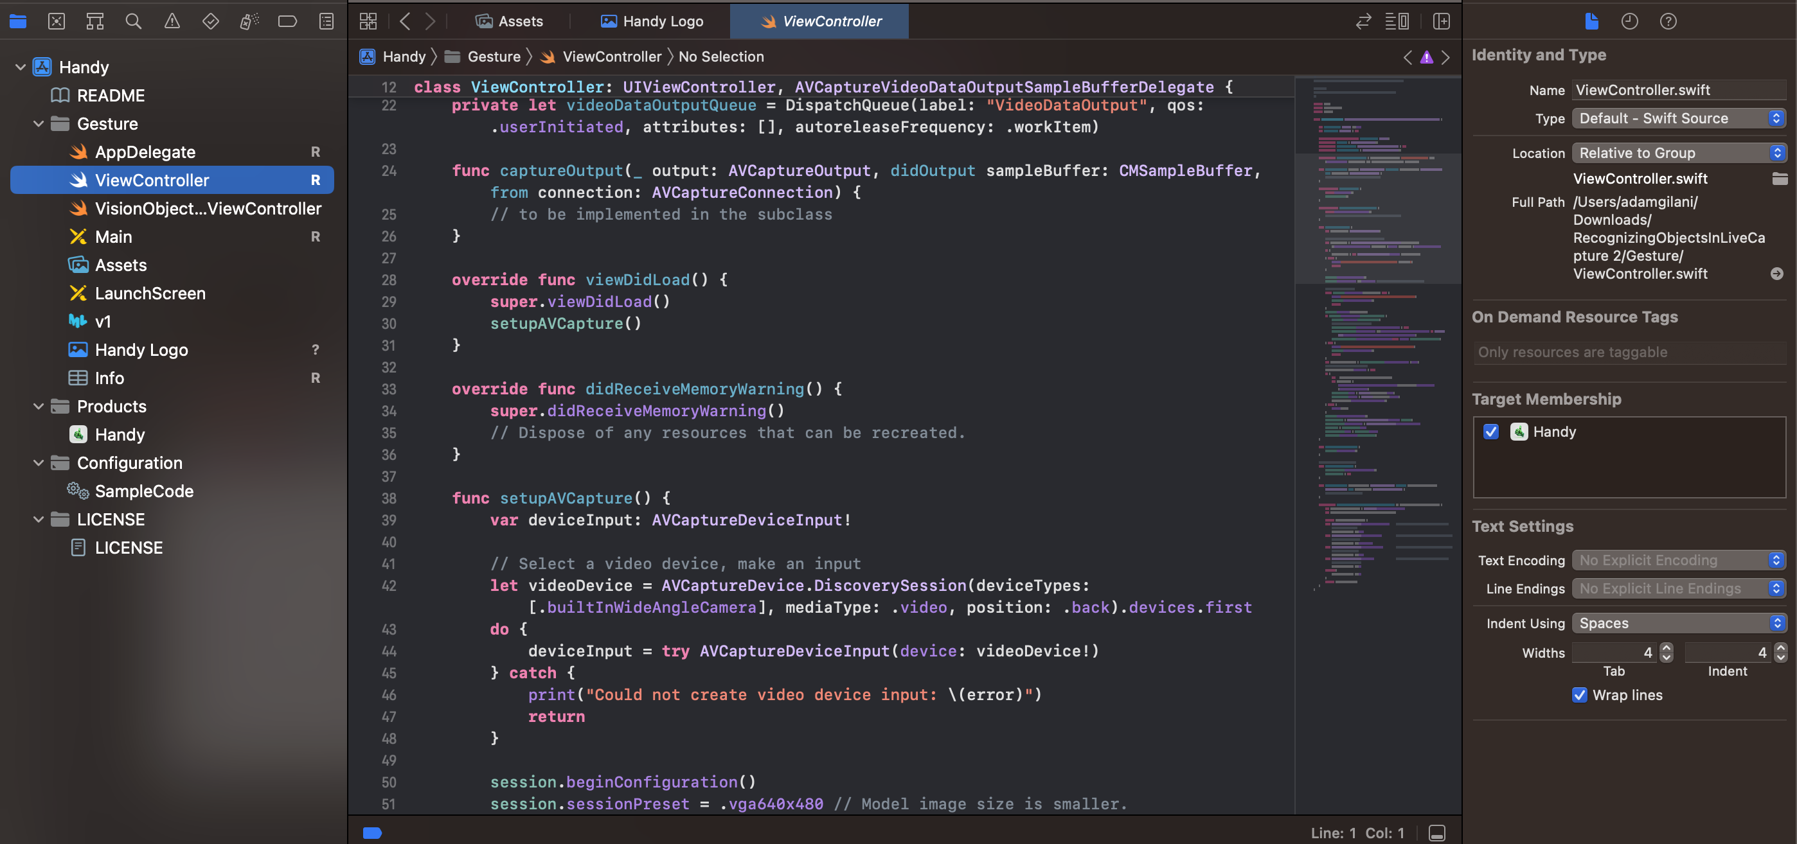Open the Test navigator checkmark icon
Image resolution: width=1797 pixels, height=844 pixels.
coord(210,21)
